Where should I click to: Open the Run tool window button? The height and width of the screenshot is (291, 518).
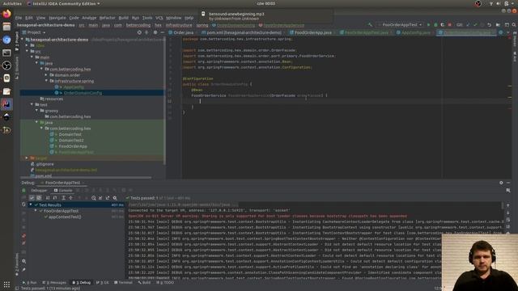[30, 283]
